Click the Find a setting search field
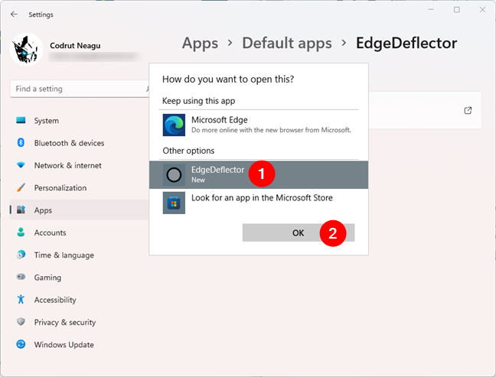This screenshot has height=377, width=496. 80,89
